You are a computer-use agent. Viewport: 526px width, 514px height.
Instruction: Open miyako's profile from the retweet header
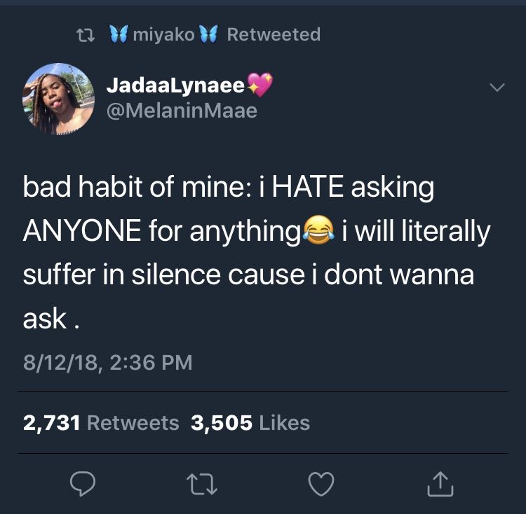click(163, 35)
